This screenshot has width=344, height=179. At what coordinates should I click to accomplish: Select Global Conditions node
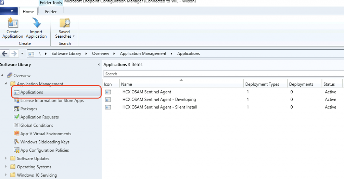tap(37, 126)
